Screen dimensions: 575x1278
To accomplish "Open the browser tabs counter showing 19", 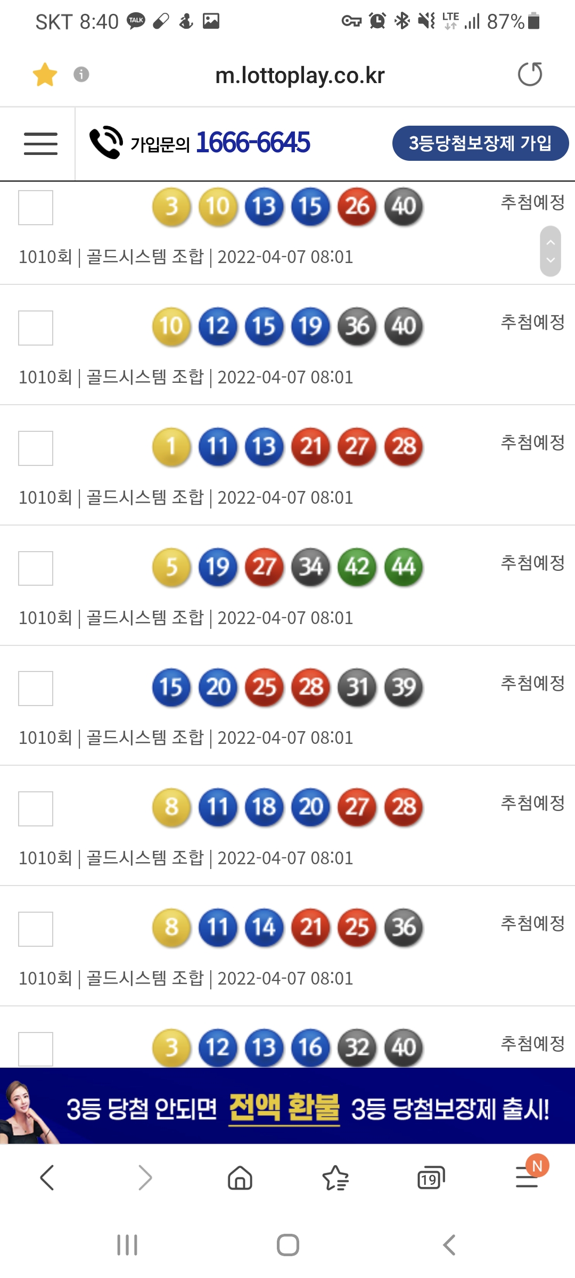I will [x=431, y=1178].
